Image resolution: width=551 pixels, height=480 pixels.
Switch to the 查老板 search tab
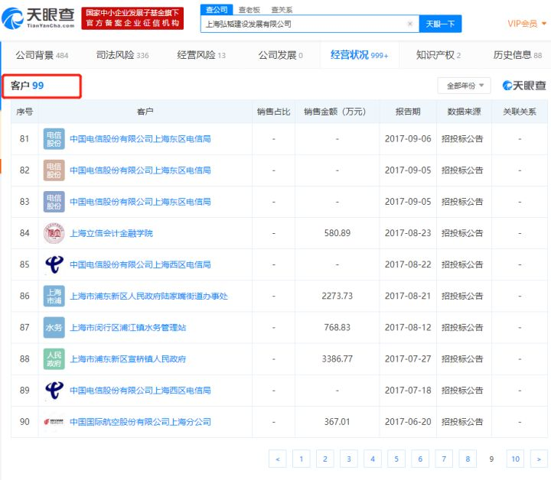point(249,10)
